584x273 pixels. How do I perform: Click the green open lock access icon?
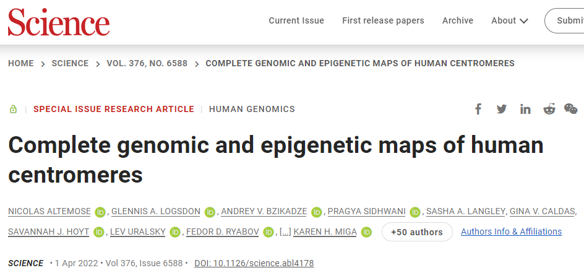pos(14,109)
